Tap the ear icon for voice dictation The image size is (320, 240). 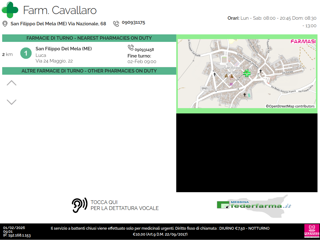point(79,205)
